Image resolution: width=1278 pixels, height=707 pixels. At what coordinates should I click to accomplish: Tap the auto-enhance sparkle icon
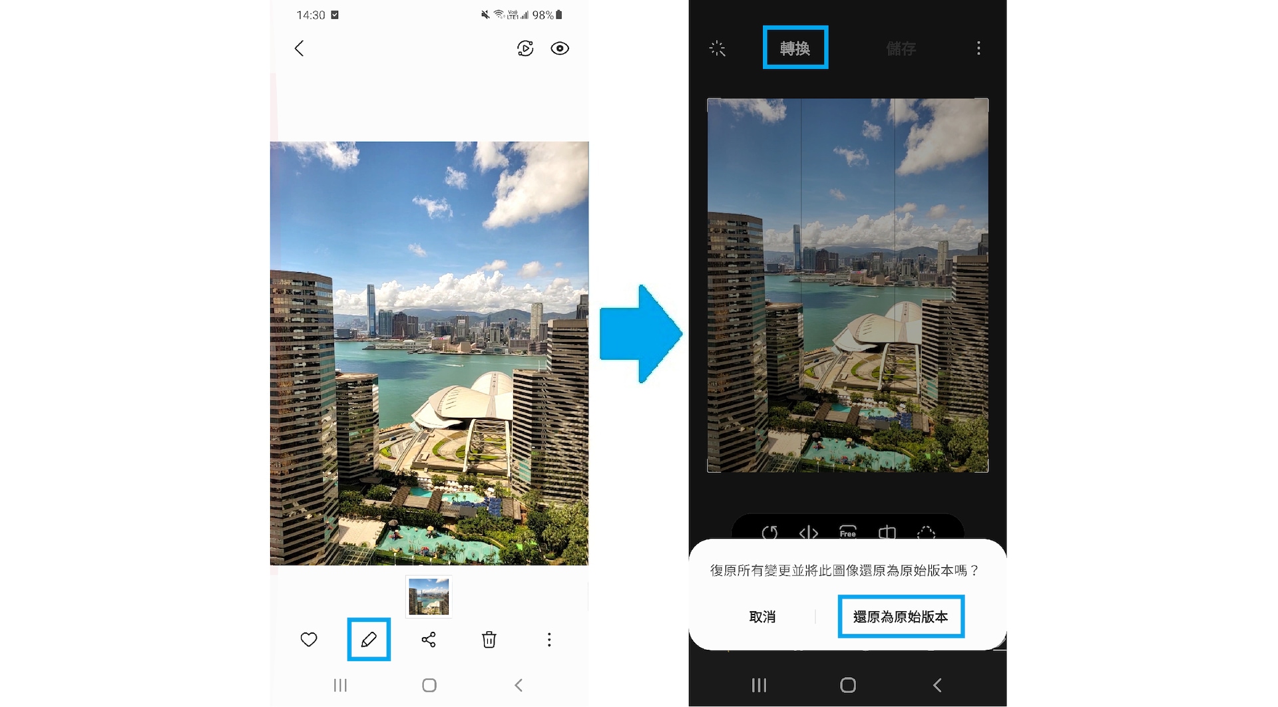coord(718,49)
